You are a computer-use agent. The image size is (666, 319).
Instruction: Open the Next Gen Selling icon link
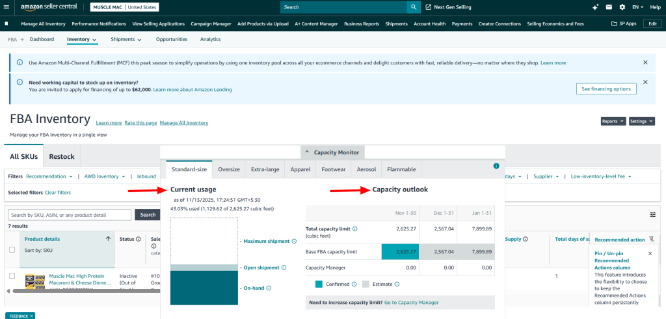pyautogui.click(x=428, y=7)
